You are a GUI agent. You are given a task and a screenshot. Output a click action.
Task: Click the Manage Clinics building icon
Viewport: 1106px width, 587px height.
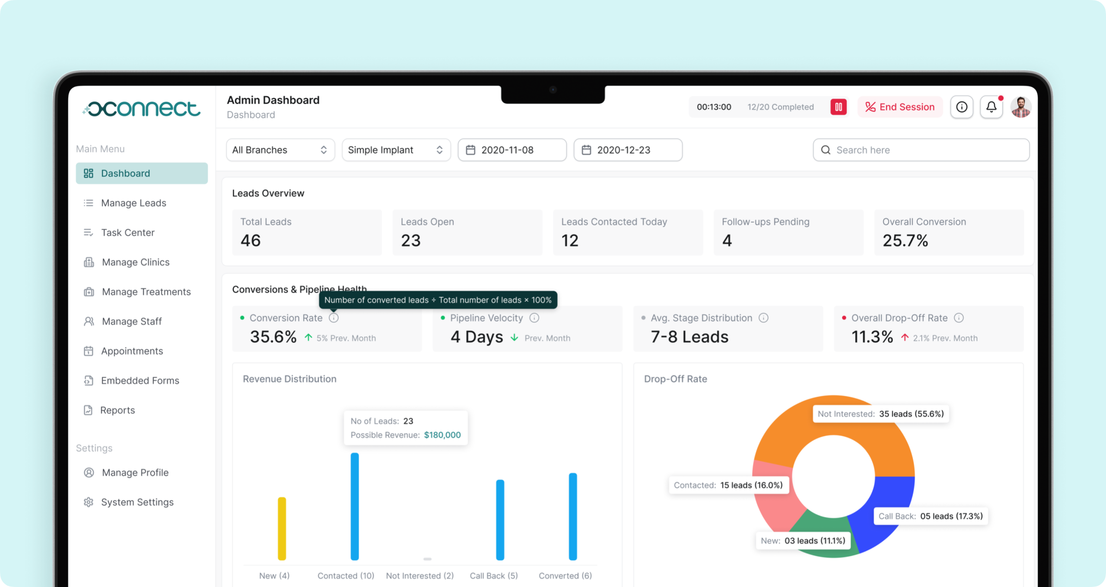(x=89, y=262)
